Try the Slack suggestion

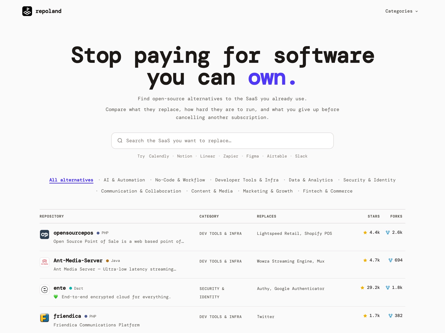301,156
